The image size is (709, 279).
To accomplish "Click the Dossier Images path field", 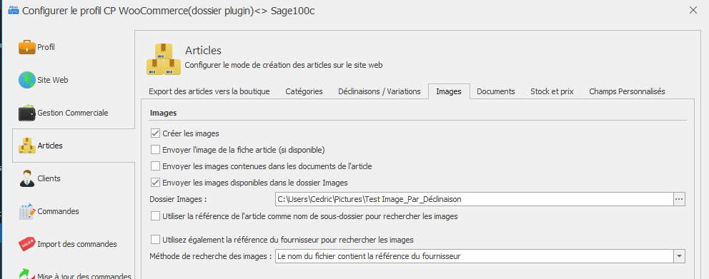I will pos(474,198).
